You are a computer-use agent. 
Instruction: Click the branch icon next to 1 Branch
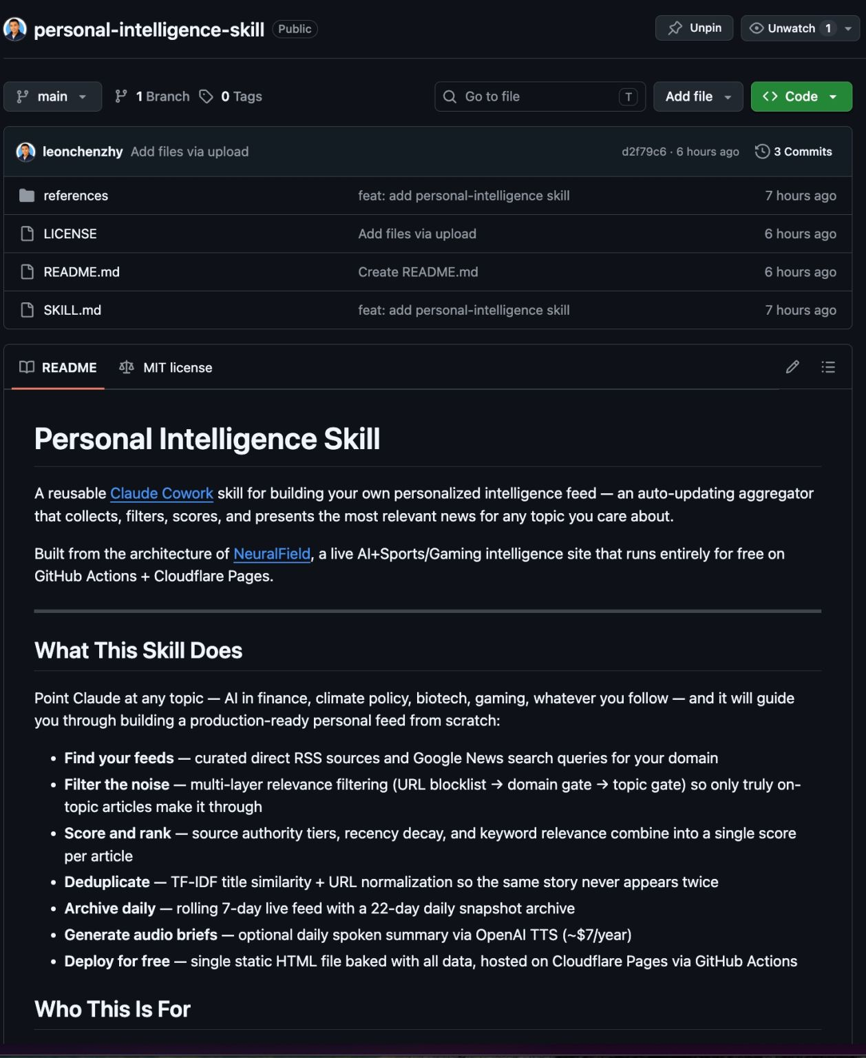coord(122,96)
